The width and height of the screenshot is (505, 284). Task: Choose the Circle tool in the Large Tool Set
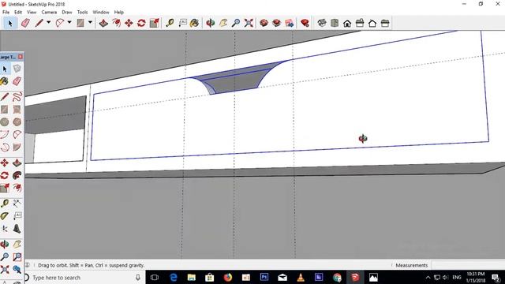(4, 122)
